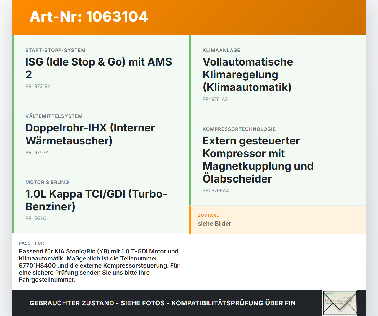Click the Passend für KIA Stonic/Rio paragraph
378x316 pixels.
tap(99, 265)
